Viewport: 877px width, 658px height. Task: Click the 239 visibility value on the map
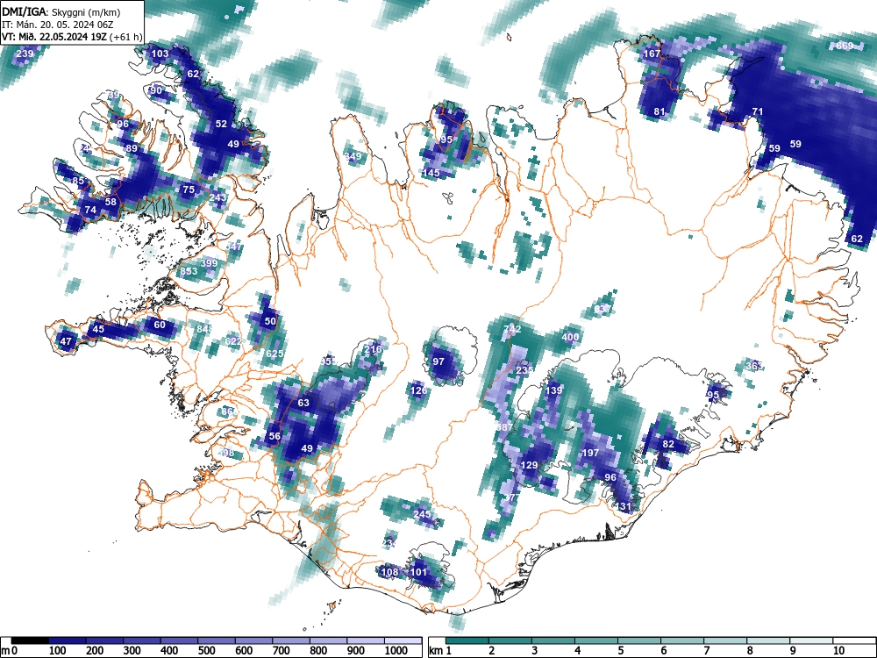tap(25, 54)
